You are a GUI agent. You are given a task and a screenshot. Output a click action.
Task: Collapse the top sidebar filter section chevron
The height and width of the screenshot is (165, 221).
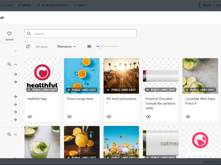16,51
